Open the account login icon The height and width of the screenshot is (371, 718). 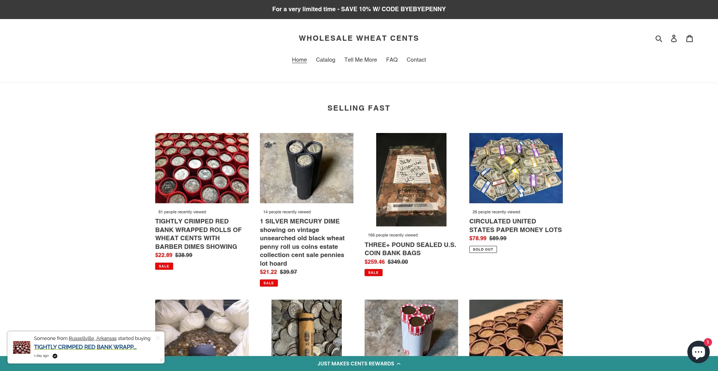674,38
